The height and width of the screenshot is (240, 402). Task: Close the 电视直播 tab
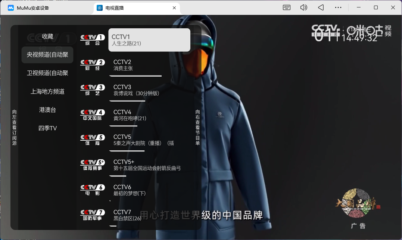[x=174, y=8]
